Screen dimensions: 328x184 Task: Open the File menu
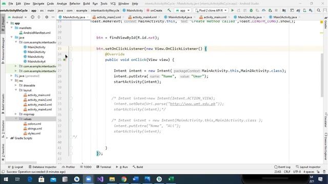click(x=11, y=4)
